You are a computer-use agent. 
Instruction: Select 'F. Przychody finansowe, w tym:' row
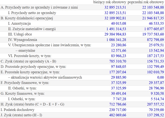click(82, 83)
